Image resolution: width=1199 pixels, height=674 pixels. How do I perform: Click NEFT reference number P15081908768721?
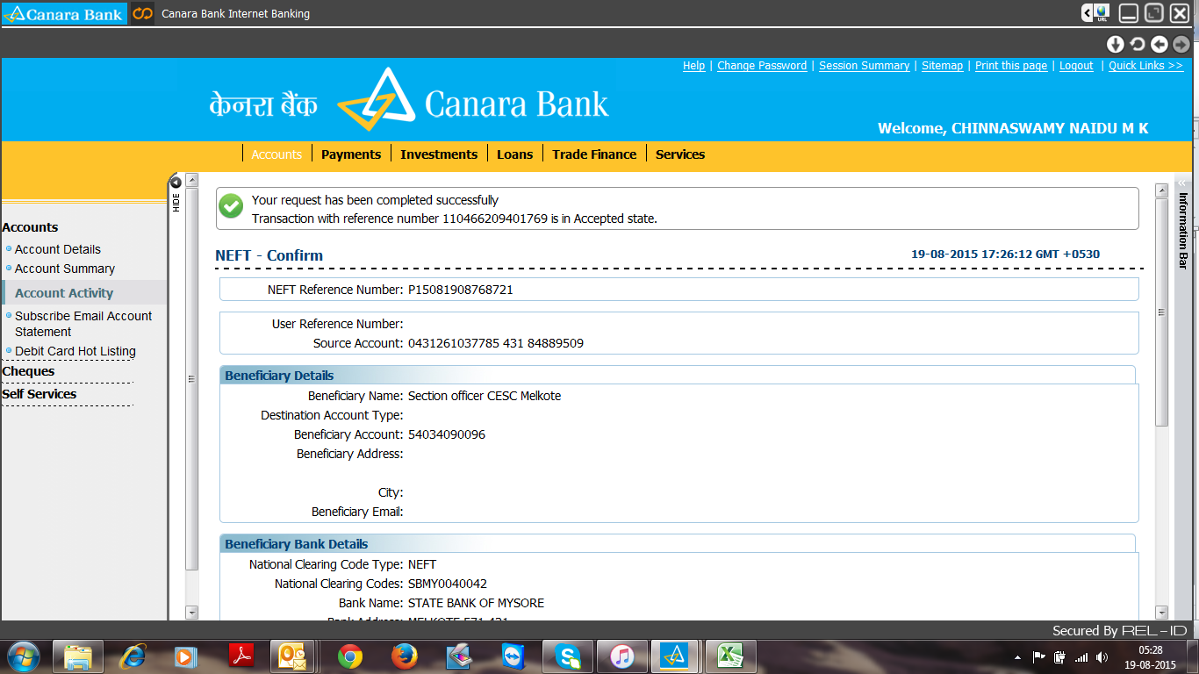tap(461, 290)
